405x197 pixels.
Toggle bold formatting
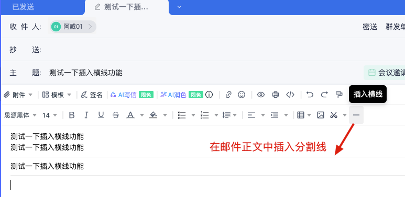[72, 115]
